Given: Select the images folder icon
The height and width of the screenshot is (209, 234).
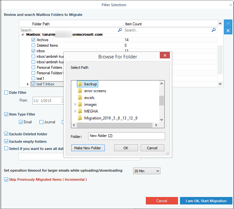Looking at the screenshot, I should pos(80,104).
